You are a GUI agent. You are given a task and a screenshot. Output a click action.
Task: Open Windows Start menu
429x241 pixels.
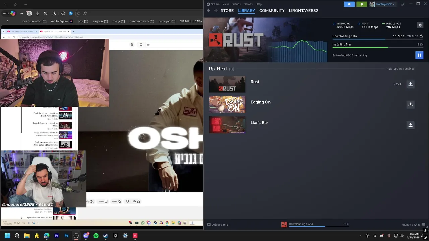[7, 236]
